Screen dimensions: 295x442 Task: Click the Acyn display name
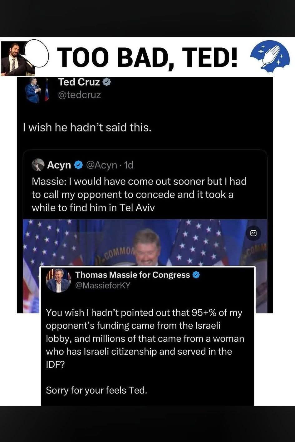coord(59,165)
